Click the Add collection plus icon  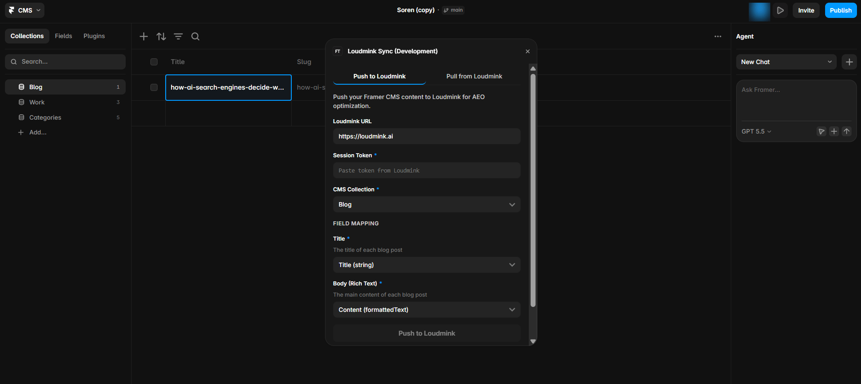pyautogui.click(x=21, y=132)
